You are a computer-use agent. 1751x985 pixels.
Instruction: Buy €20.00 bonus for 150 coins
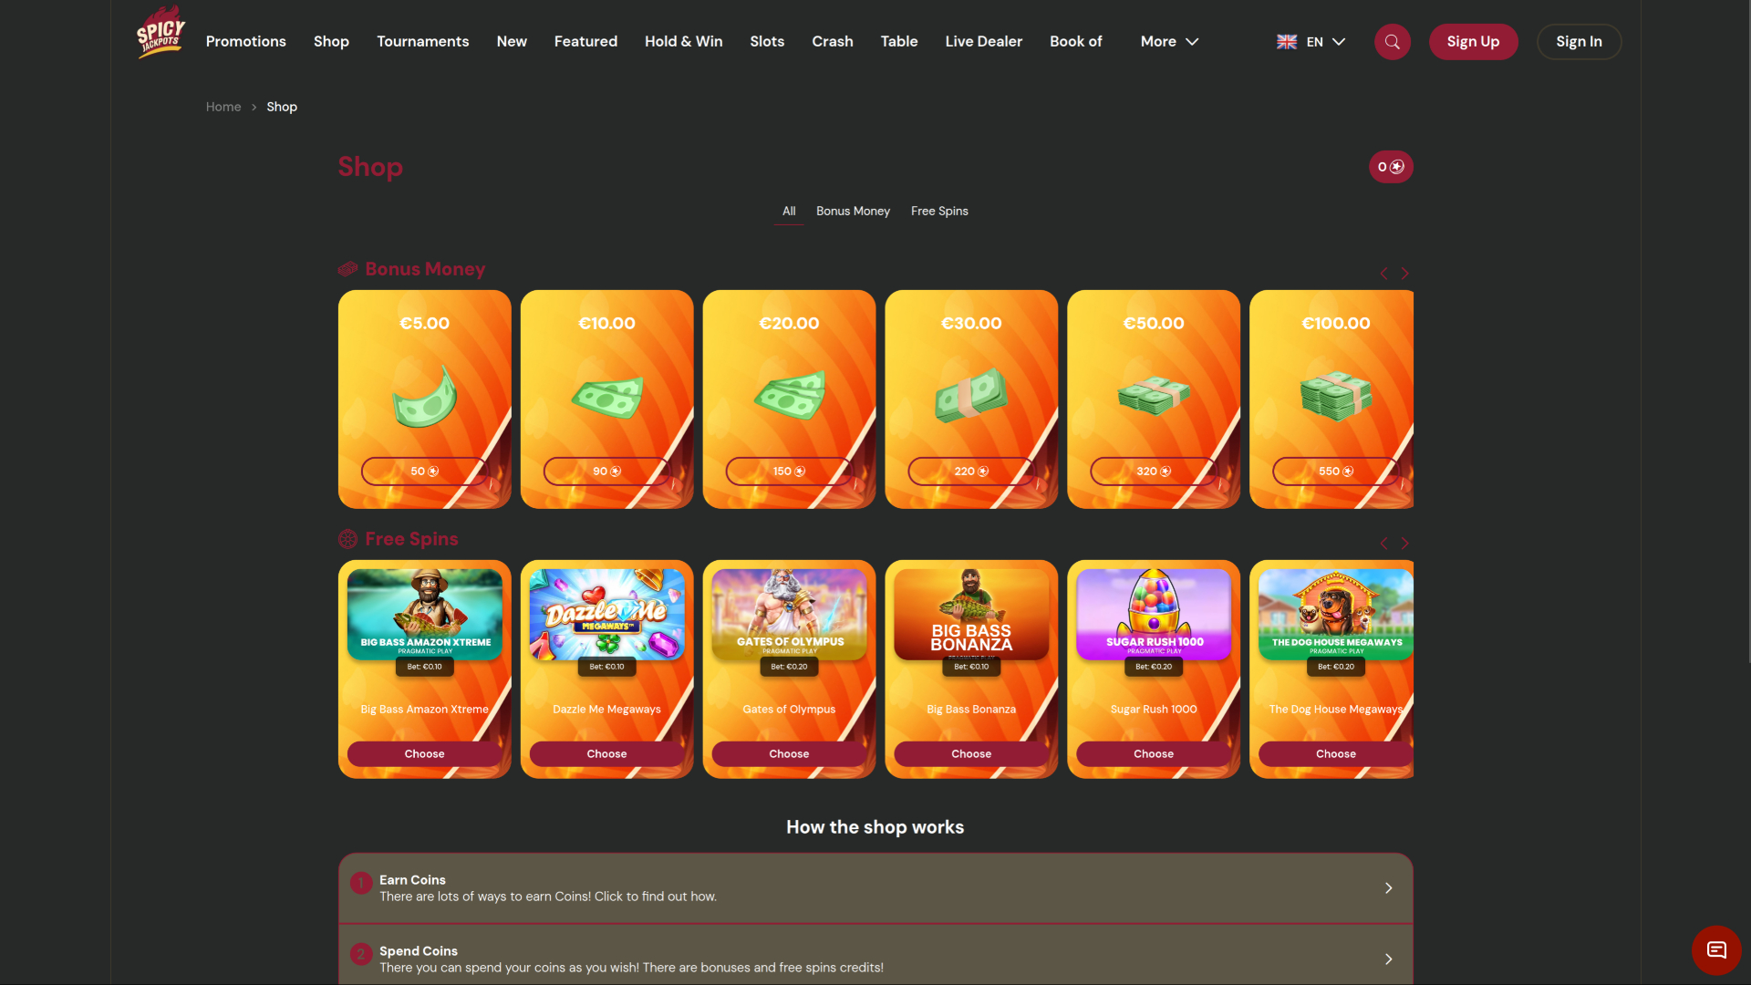[789, 472]
